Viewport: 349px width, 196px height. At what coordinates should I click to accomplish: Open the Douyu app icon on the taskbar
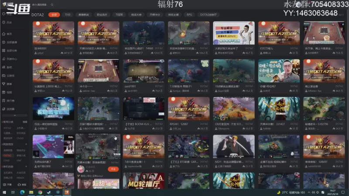67,192
